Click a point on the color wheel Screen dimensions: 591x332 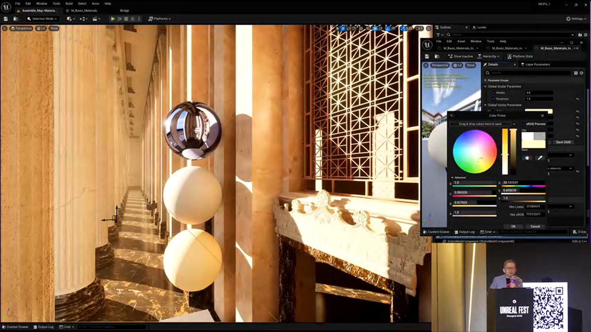(x=475, y=151)
